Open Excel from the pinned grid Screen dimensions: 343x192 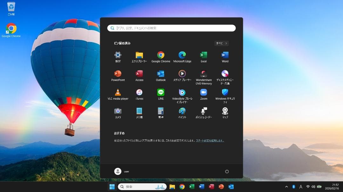pyautogui.click(x=204, y=57)
